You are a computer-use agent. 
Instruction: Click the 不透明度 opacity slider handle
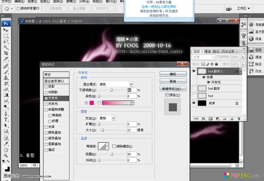[x=111, y=90]
